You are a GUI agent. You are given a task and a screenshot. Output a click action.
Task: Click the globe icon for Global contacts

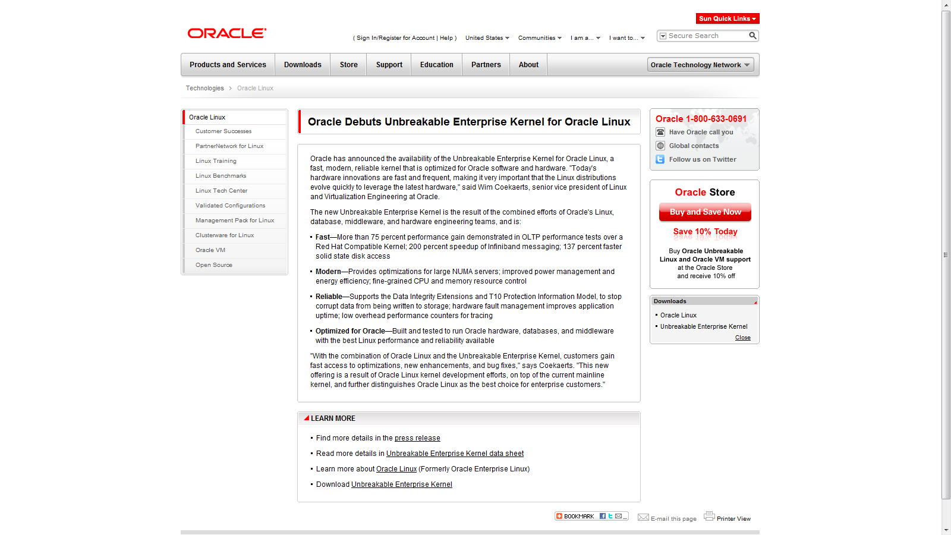tap(660, 146)
